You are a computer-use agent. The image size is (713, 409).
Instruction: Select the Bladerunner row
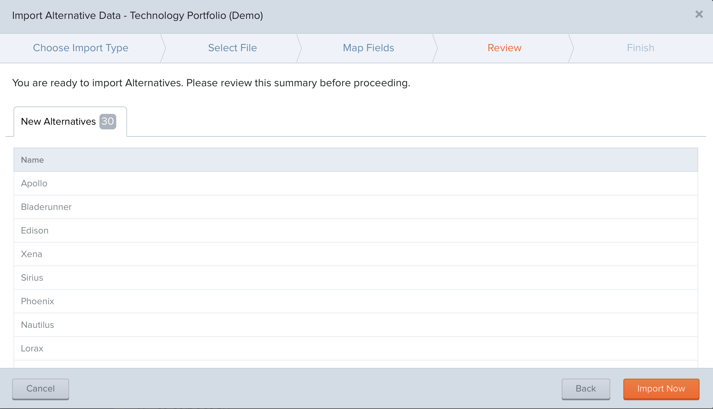356,207
